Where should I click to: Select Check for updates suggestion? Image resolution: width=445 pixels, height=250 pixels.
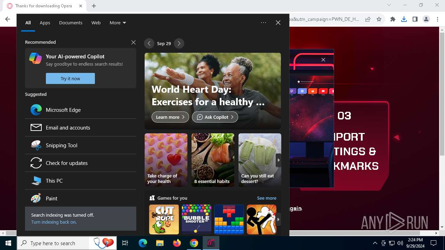(x=81, y=163)
